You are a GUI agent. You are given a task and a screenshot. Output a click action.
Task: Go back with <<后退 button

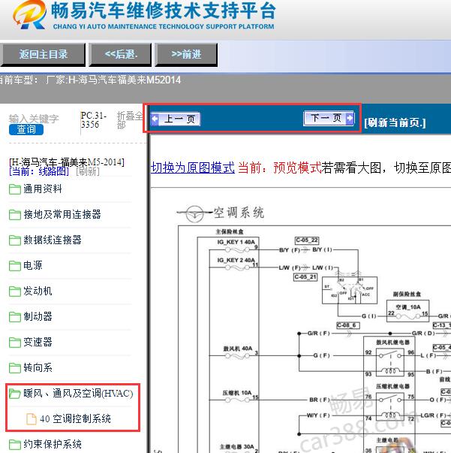120,55
